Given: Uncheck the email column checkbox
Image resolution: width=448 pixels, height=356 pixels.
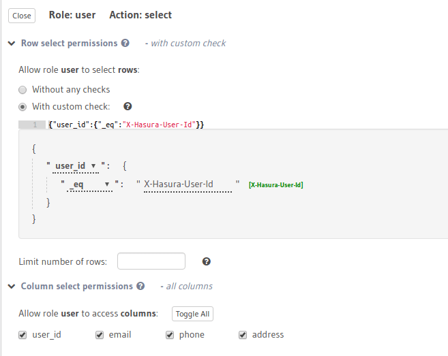Looking at the screenshot, I should [100, 335].
